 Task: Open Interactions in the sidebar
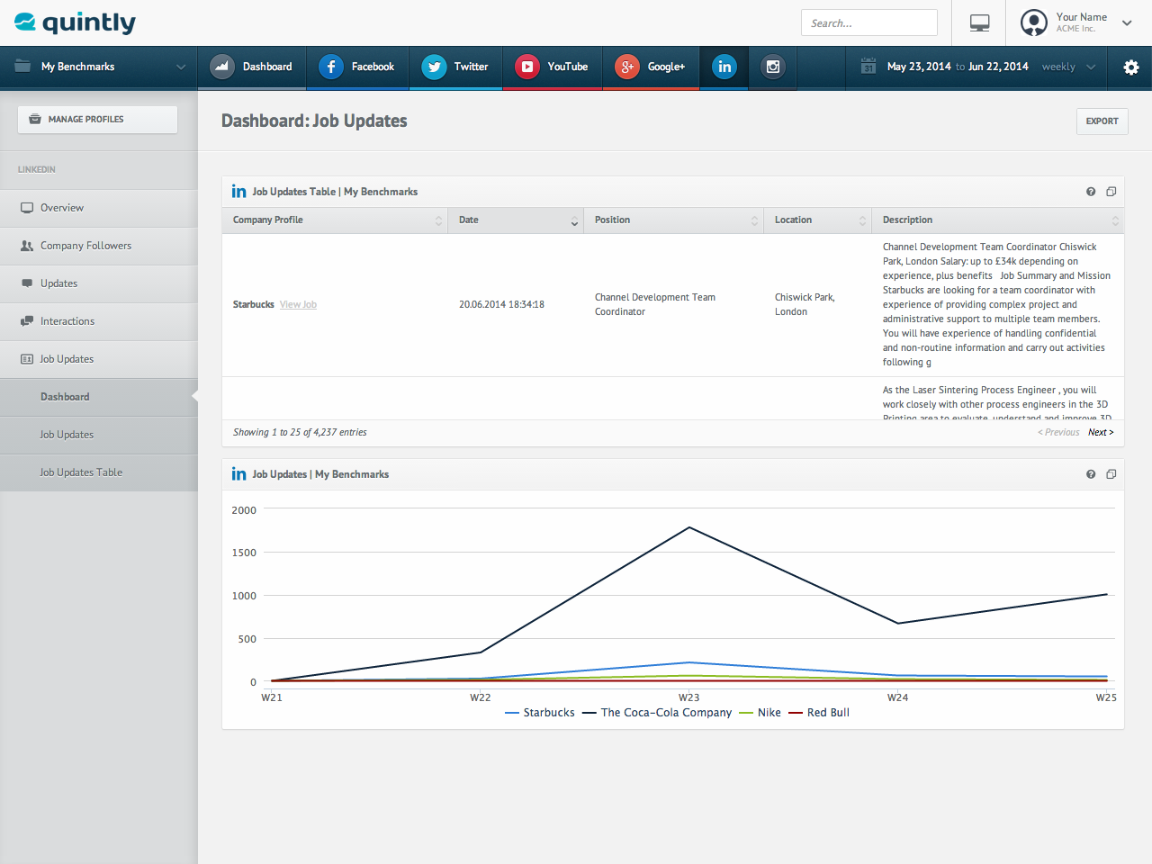(x=99, y=321)
